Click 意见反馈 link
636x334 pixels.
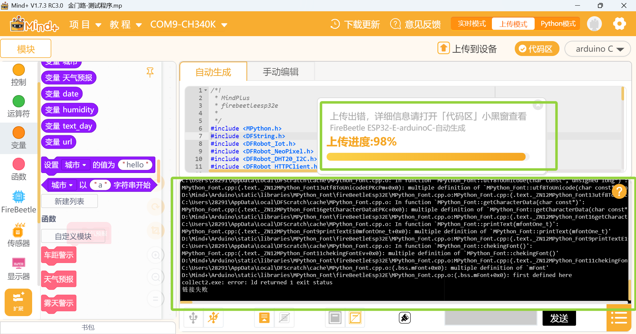coord(423,25)
